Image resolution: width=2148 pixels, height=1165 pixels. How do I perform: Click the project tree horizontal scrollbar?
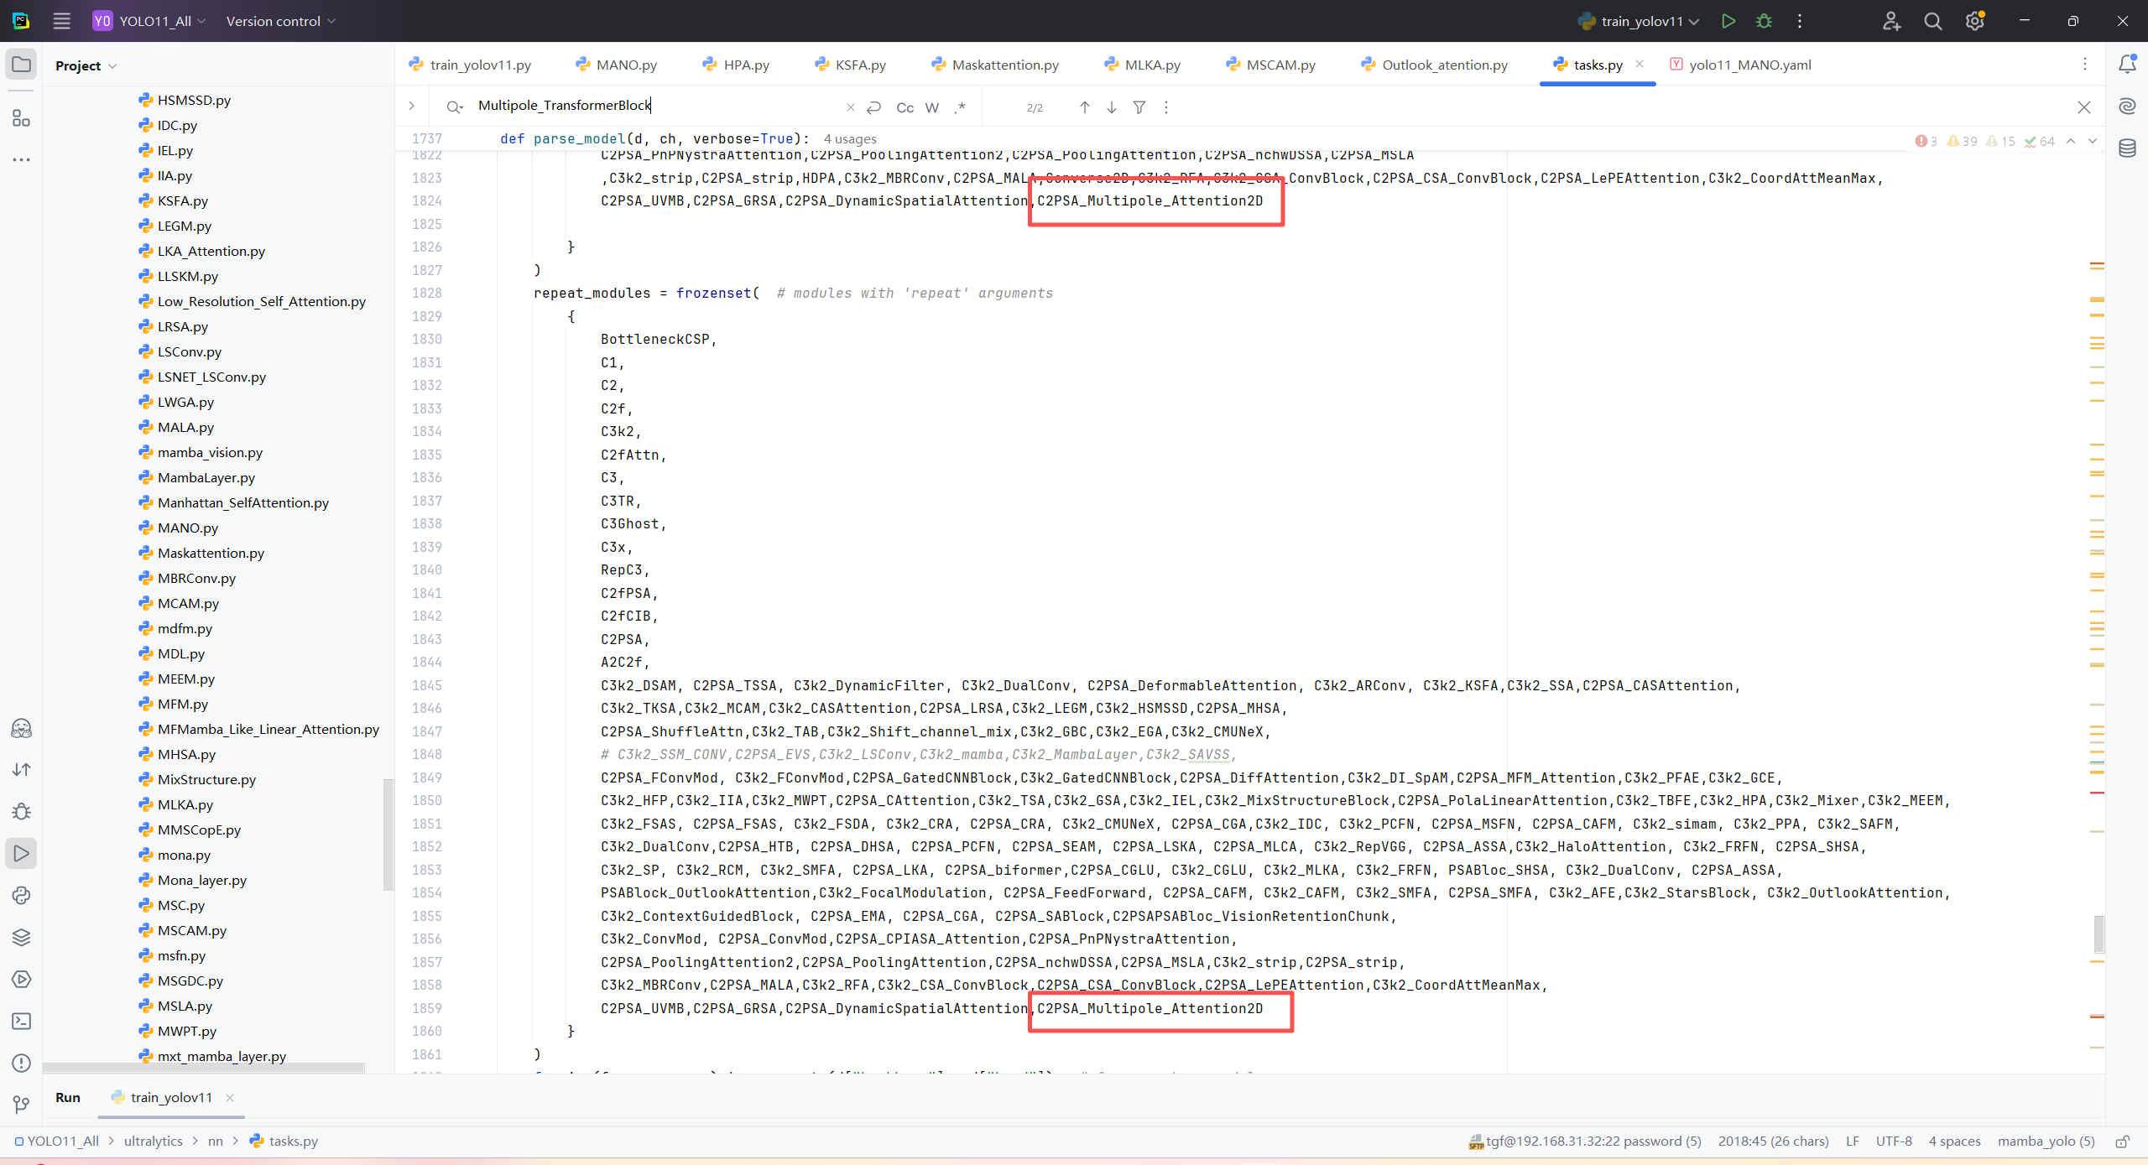[203, 1068]
